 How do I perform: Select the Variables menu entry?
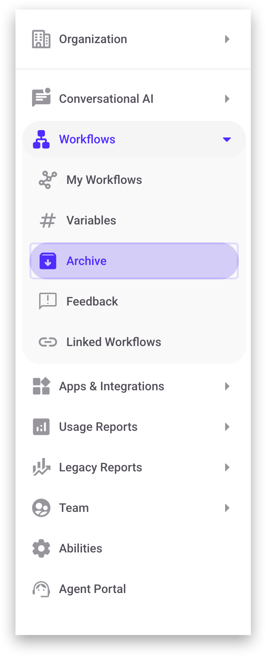coord(91,220)
